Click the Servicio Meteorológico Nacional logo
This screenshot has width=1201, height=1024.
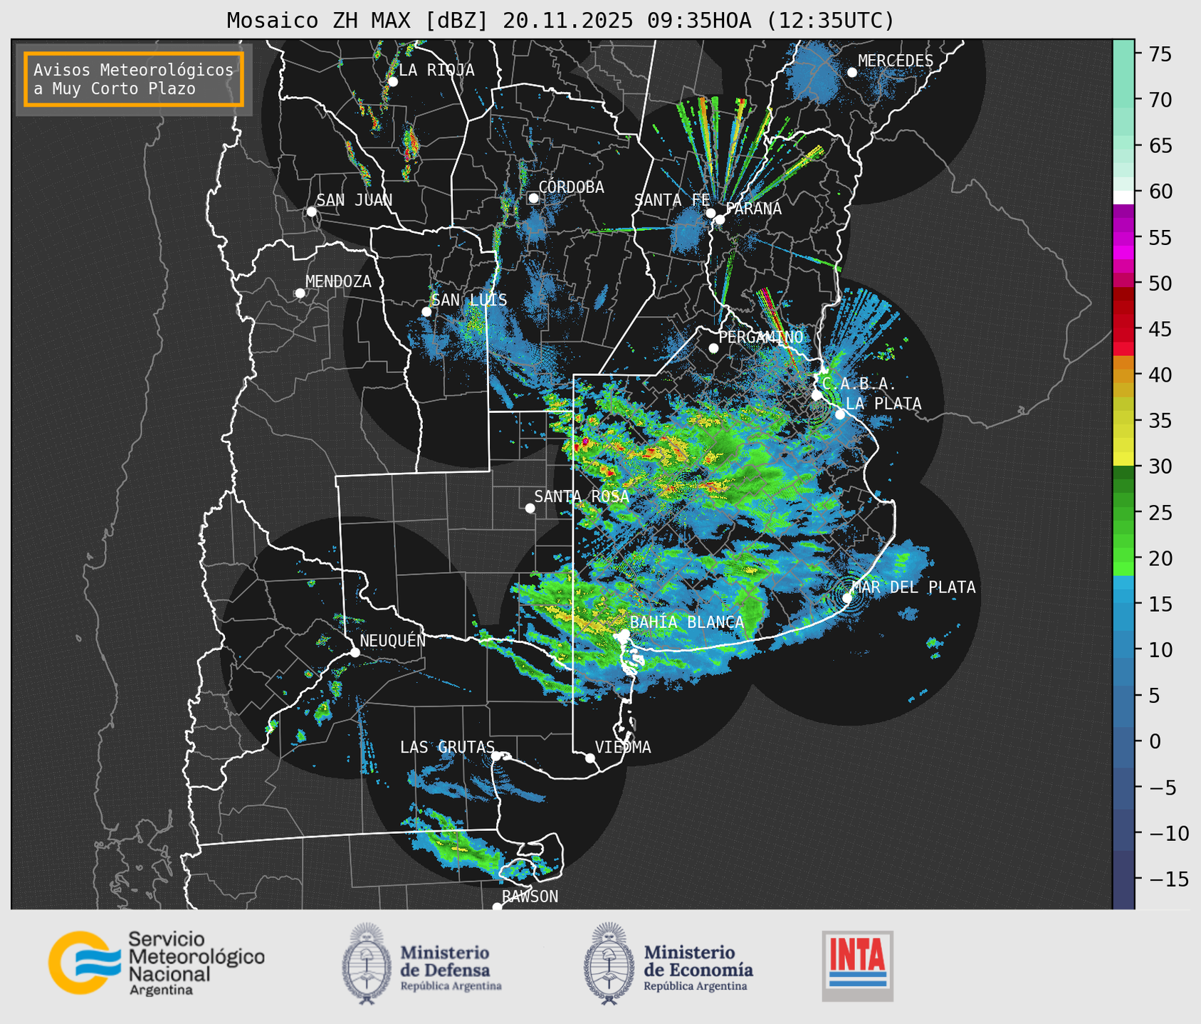coord(156,963)
